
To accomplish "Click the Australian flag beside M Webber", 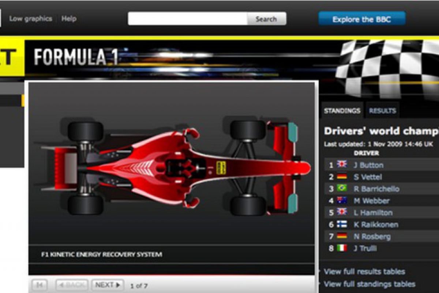I will pyautogui.click(x=342, y=200).
